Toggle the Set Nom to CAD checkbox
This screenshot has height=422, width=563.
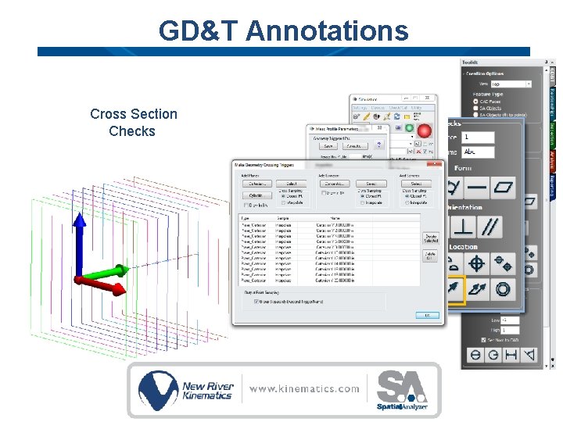click(484, 340)
